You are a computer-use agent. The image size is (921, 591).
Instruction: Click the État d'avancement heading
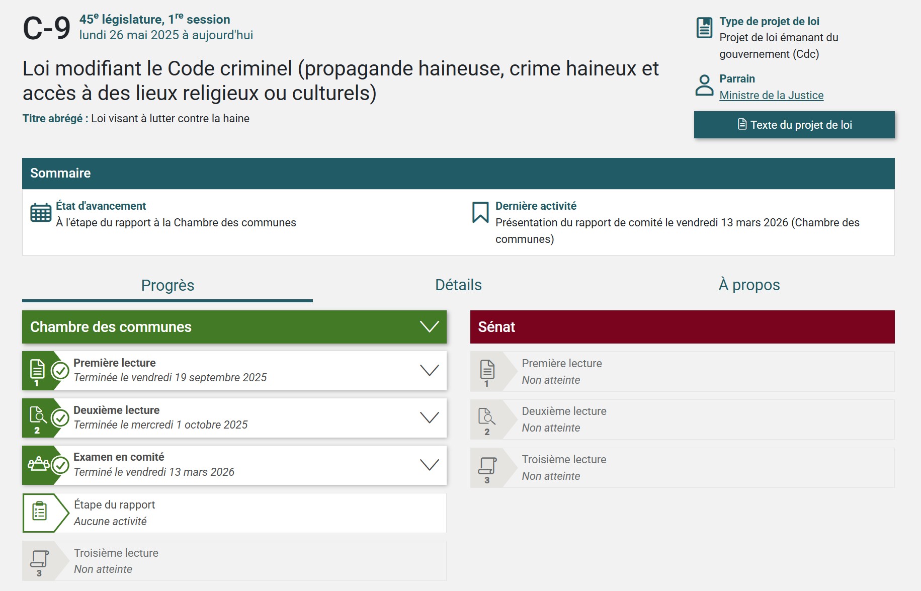(101, 206)
